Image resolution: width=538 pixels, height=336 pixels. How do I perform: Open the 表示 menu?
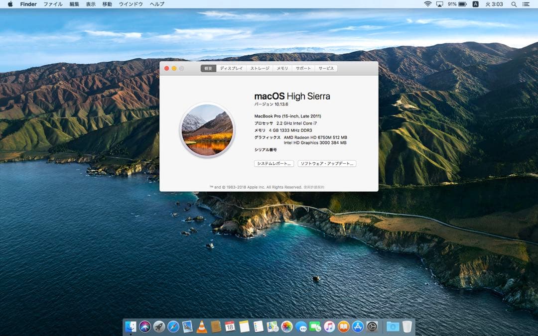point(91,4)
